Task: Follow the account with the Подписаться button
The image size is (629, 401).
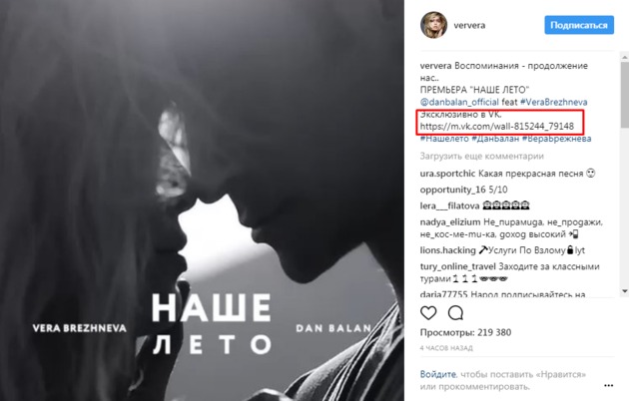Action: [579, 25]
